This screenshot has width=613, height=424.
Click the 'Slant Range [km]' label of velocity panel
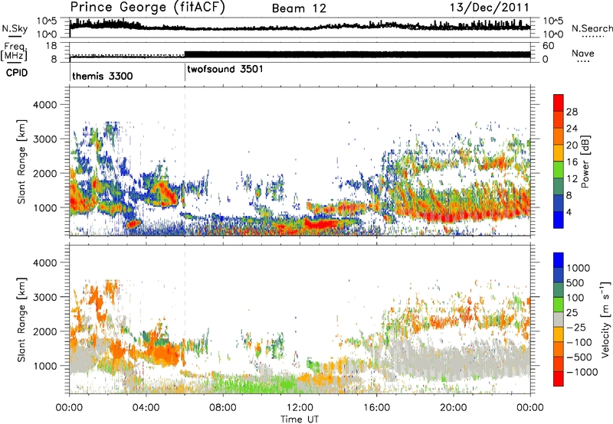coord(21,319)
